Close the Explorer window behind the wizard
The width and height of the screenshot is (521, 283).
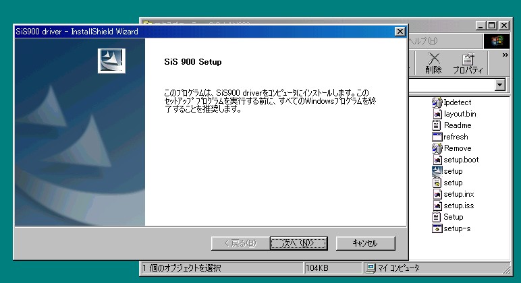point(504,26)
